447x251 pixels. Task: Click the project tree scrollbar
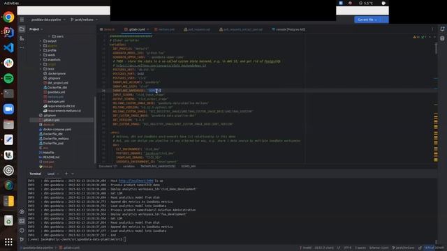(x=95, y=130)
